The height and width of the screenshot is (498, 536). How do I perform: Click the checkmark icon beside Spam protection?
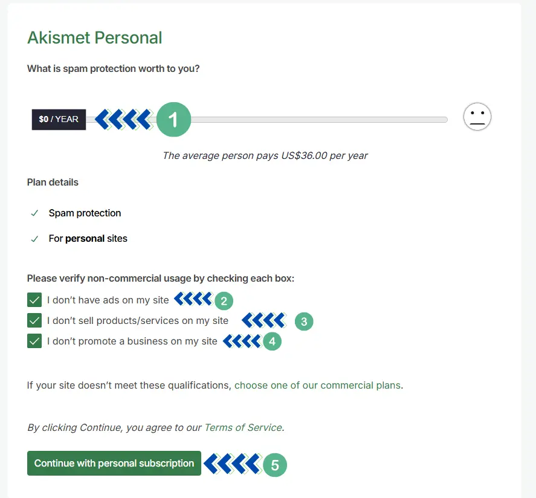click(x=34, y=213)
